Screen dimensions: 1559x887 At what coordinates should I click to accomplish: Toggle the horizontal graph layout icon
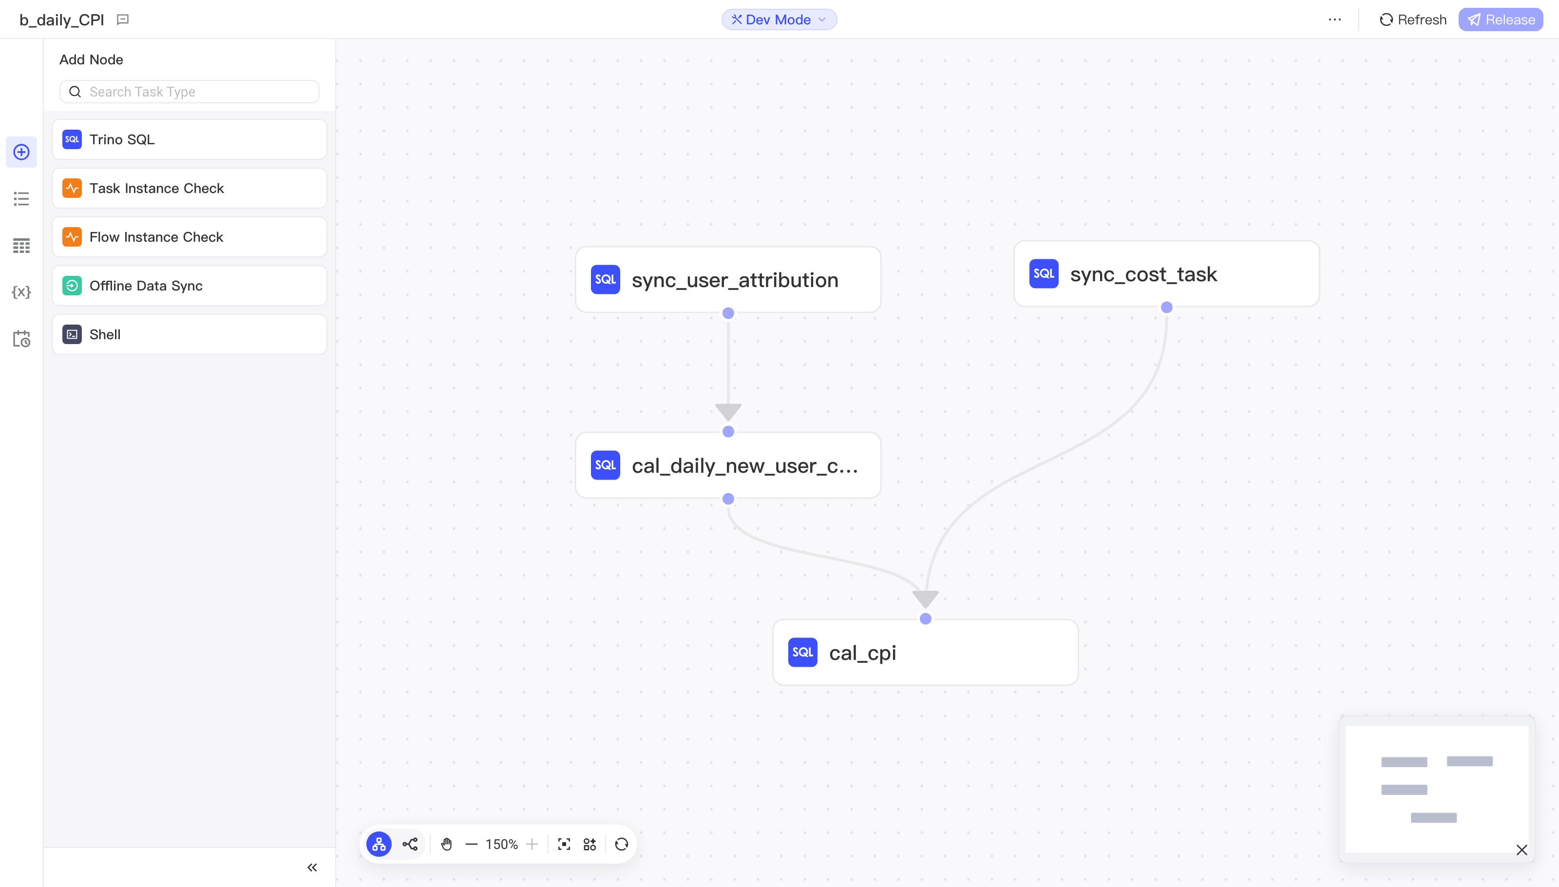410,844
